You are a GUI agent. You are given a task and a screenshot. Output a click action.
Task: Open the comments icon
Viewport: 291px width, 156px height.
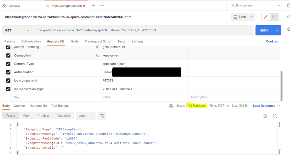(x=274, y=17)
